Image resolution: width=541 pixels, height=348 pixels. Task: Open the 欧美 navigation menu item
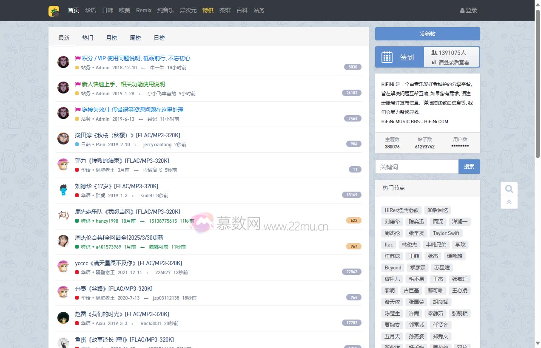coord(124,10)
